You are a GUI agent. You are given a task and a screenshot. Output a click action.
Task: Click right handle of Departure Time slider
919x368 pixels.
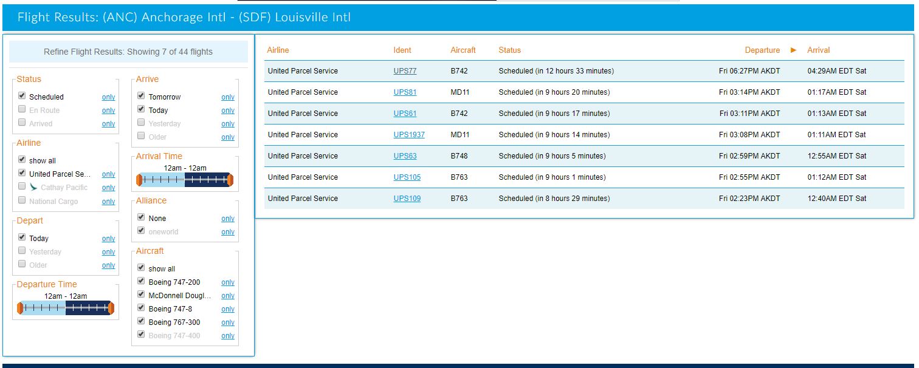coord(111,308)
